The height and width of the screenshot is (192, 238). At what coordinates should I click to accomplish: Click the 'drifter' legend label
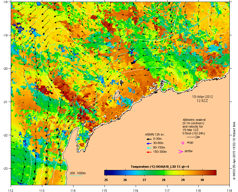point(188,151)
